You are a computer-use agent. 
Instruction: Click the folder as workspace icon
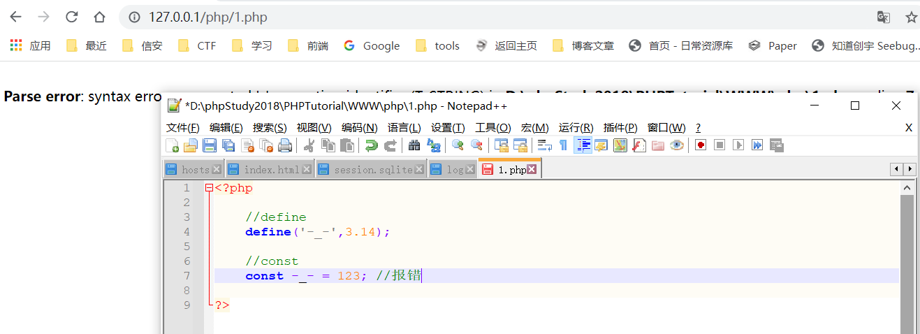pos(658,145)
